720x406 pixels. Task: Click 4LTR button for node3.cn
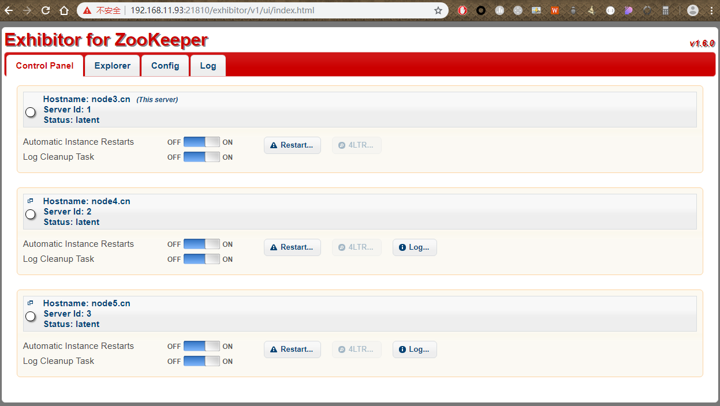tap(356, 145)
